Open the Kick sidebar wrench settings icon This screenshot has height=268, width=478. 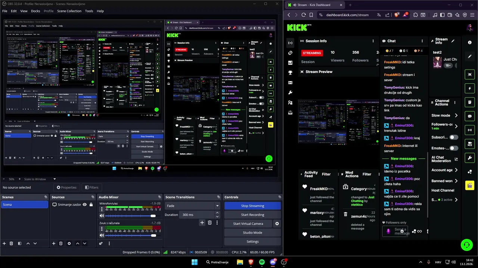pyautogui.click(x=290, y=92)
